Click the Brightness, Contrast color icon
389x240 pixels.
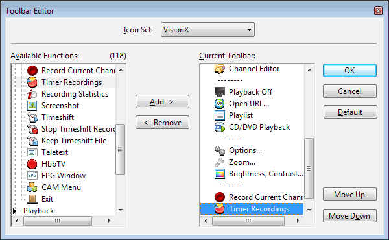(220, 173)
